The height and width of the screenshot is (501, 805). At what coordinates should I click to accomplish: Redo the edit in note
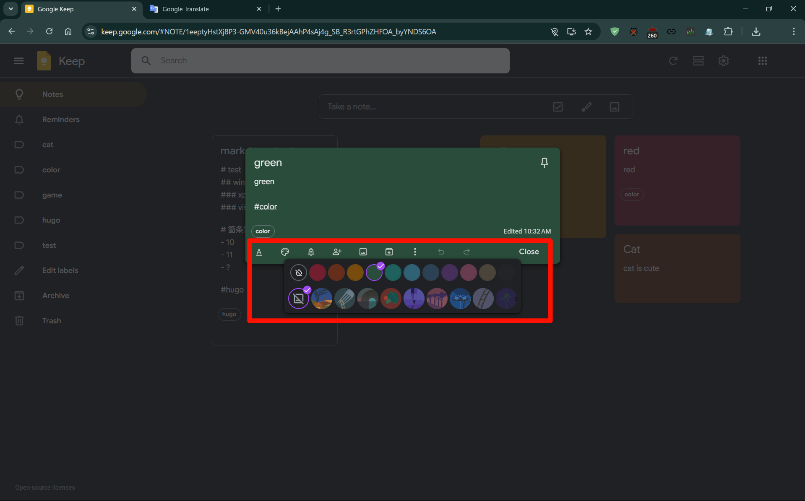click(466, 252)
